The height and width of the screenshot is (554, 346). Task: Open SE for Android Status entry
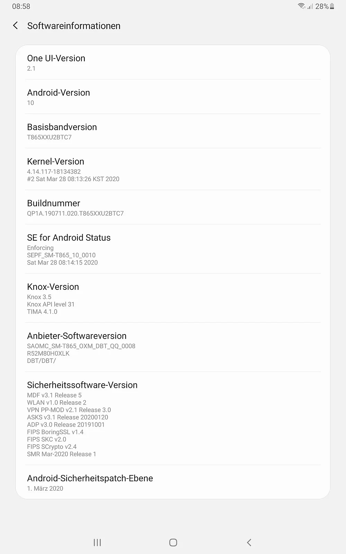(x=173, y=249)
